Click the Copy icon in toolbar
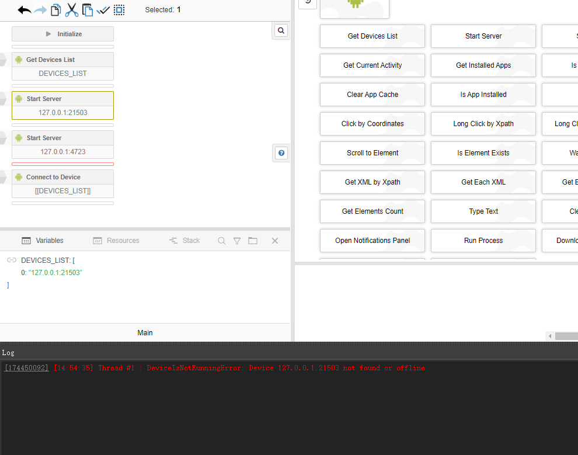This screenshot has width=578, height=455. point(56,10)
